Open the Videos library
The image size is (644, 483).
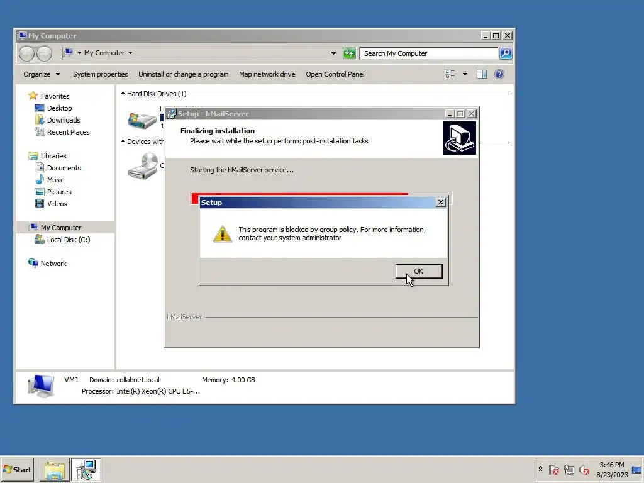[57, 204]
